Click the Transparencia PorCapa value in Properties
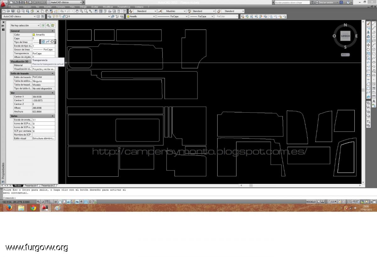The image size is (377, 257). click(43, 53)
